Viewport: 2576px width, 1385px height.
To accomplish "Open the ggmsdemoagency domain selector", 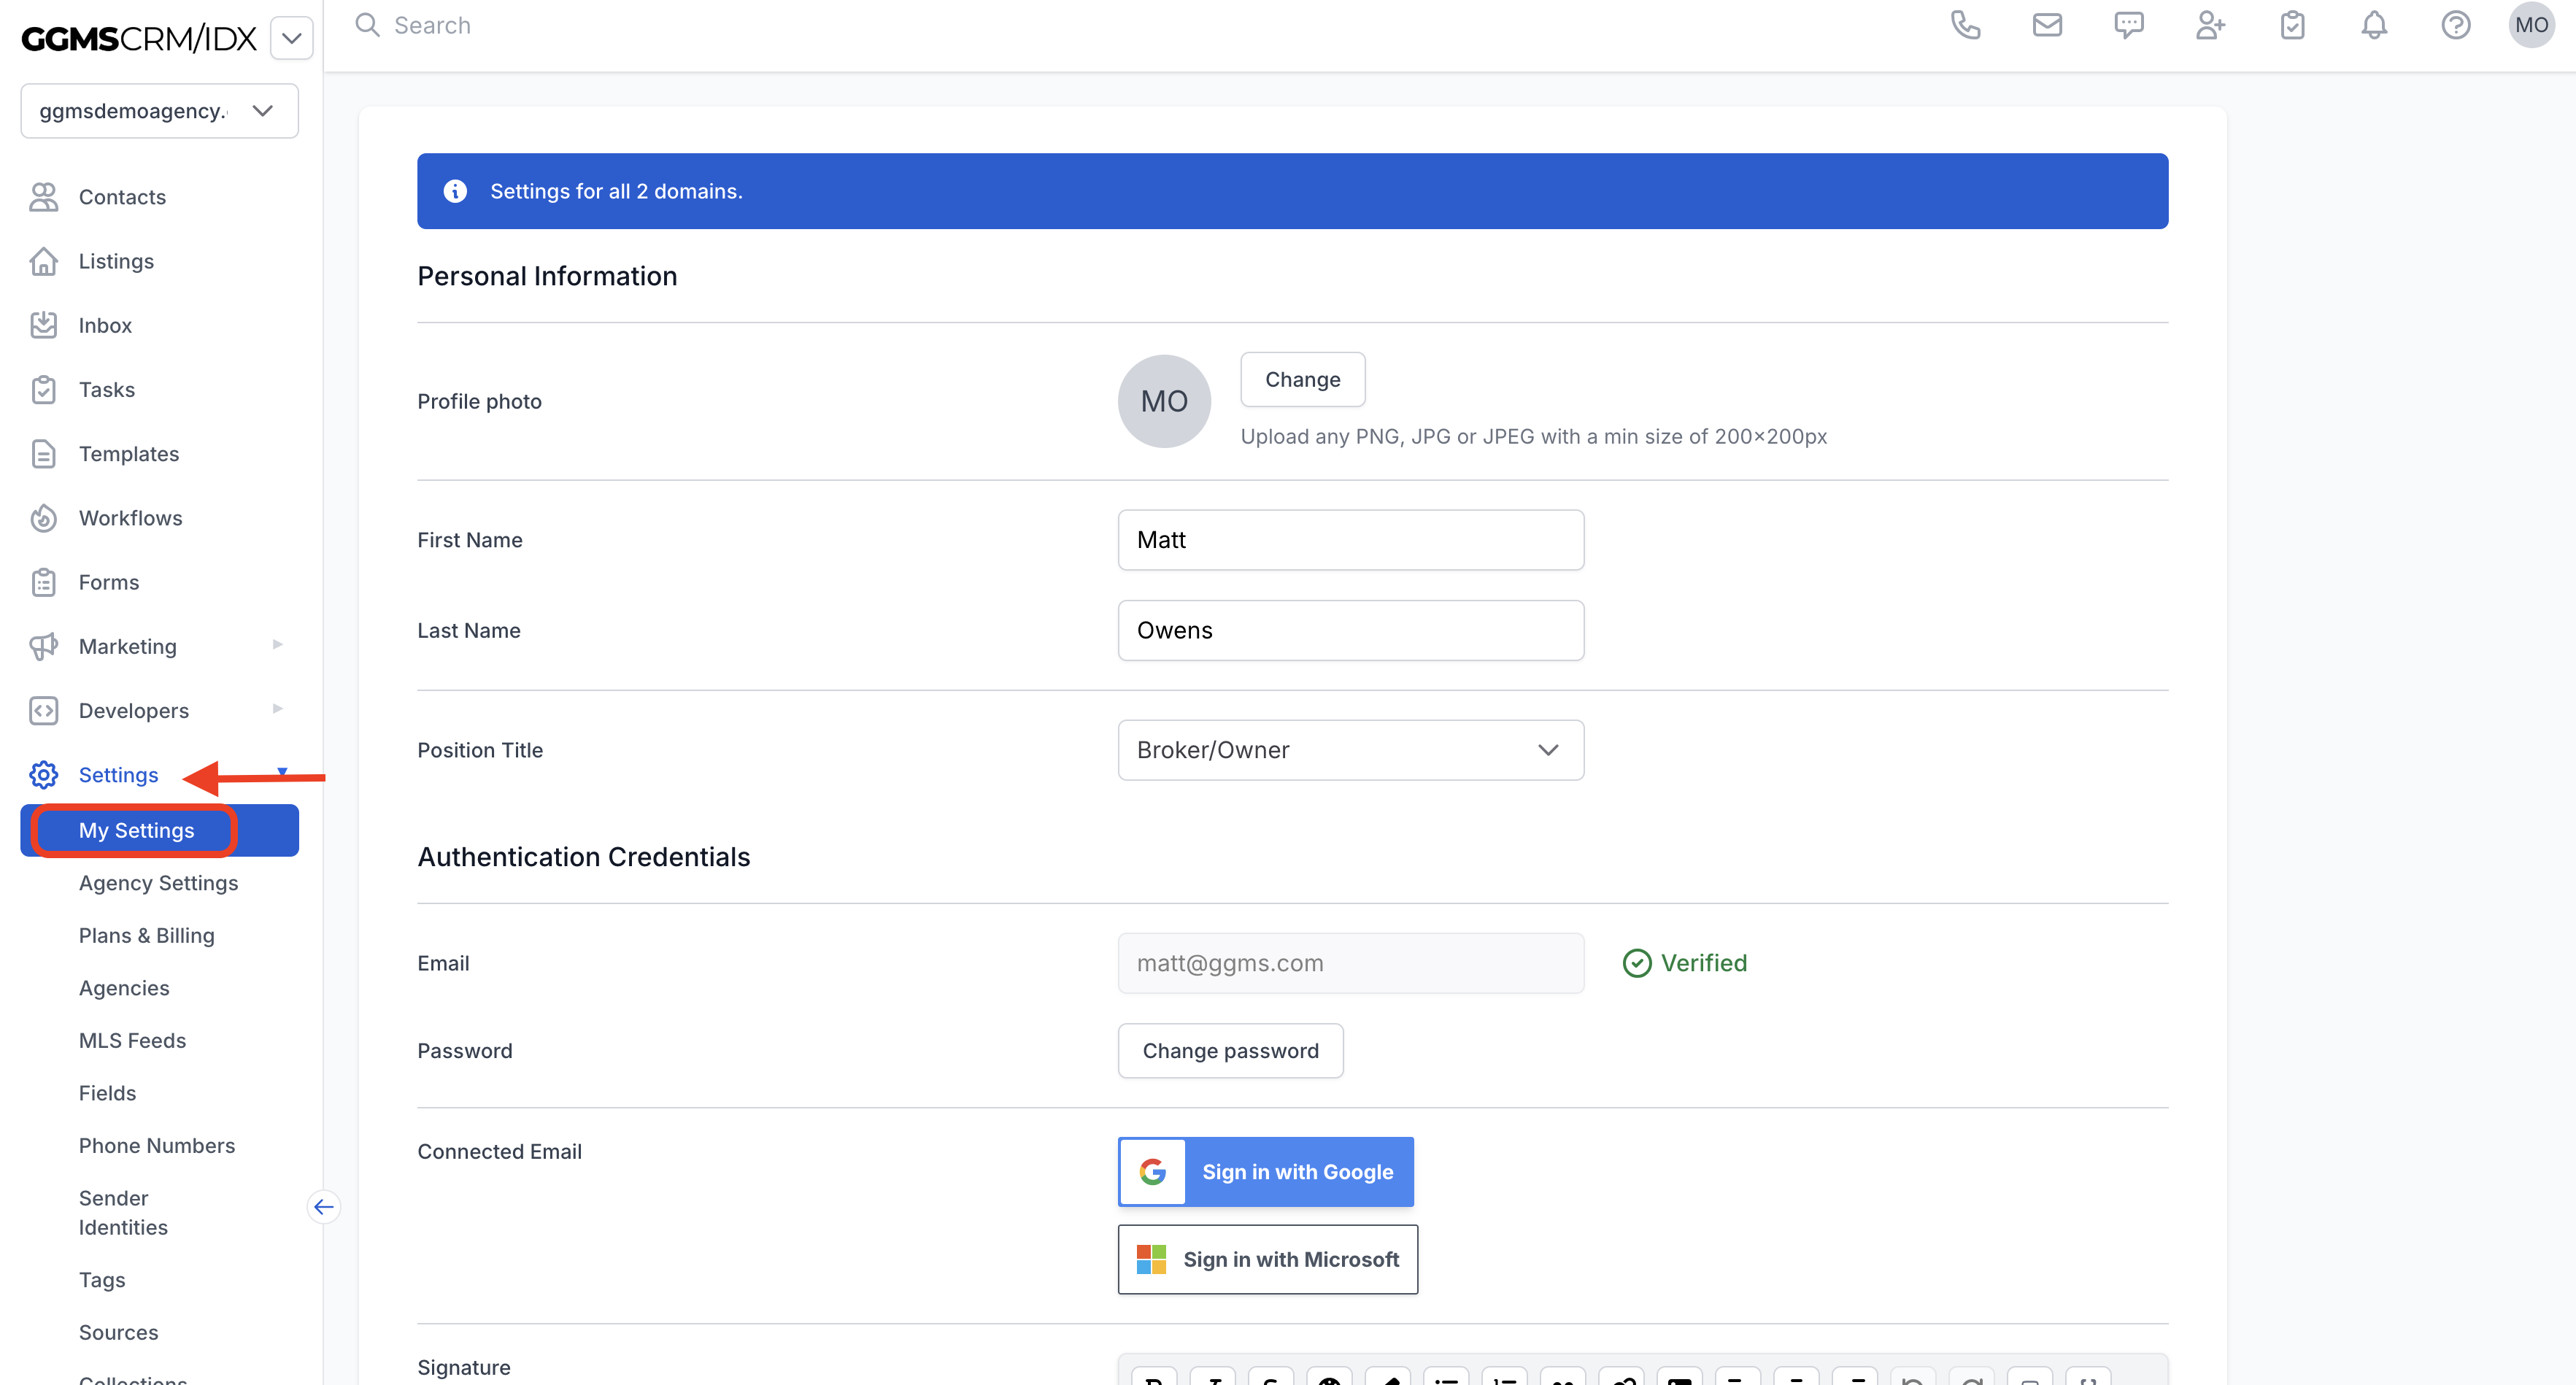I will (159, 111).
